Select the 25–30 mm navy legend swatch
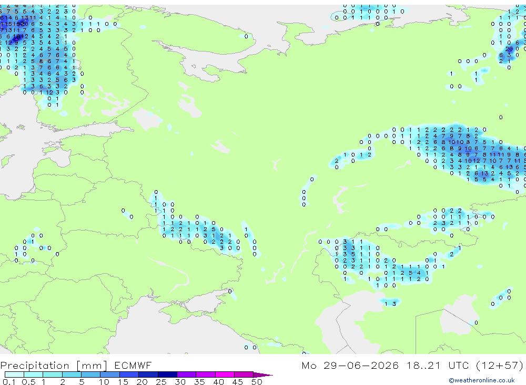Screen dimensions: 526x385 [167, 374]
